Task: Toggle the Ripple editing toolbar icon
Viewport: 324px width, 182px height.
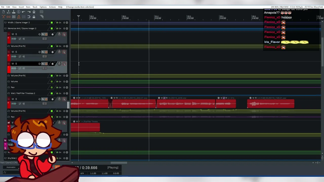Action: [x=14, y=17]
